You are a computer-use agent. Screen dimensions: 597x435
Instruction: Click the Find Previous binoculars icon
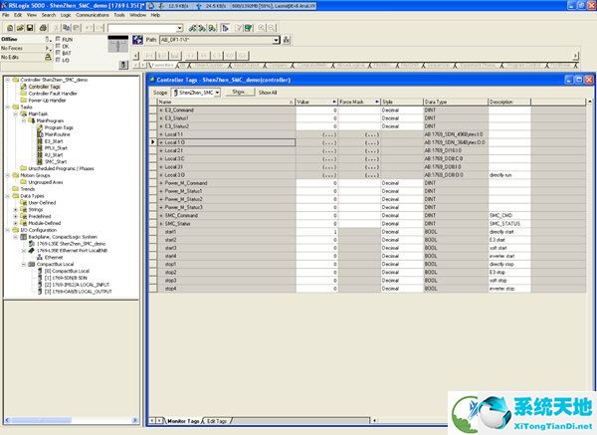click(193, 28)
